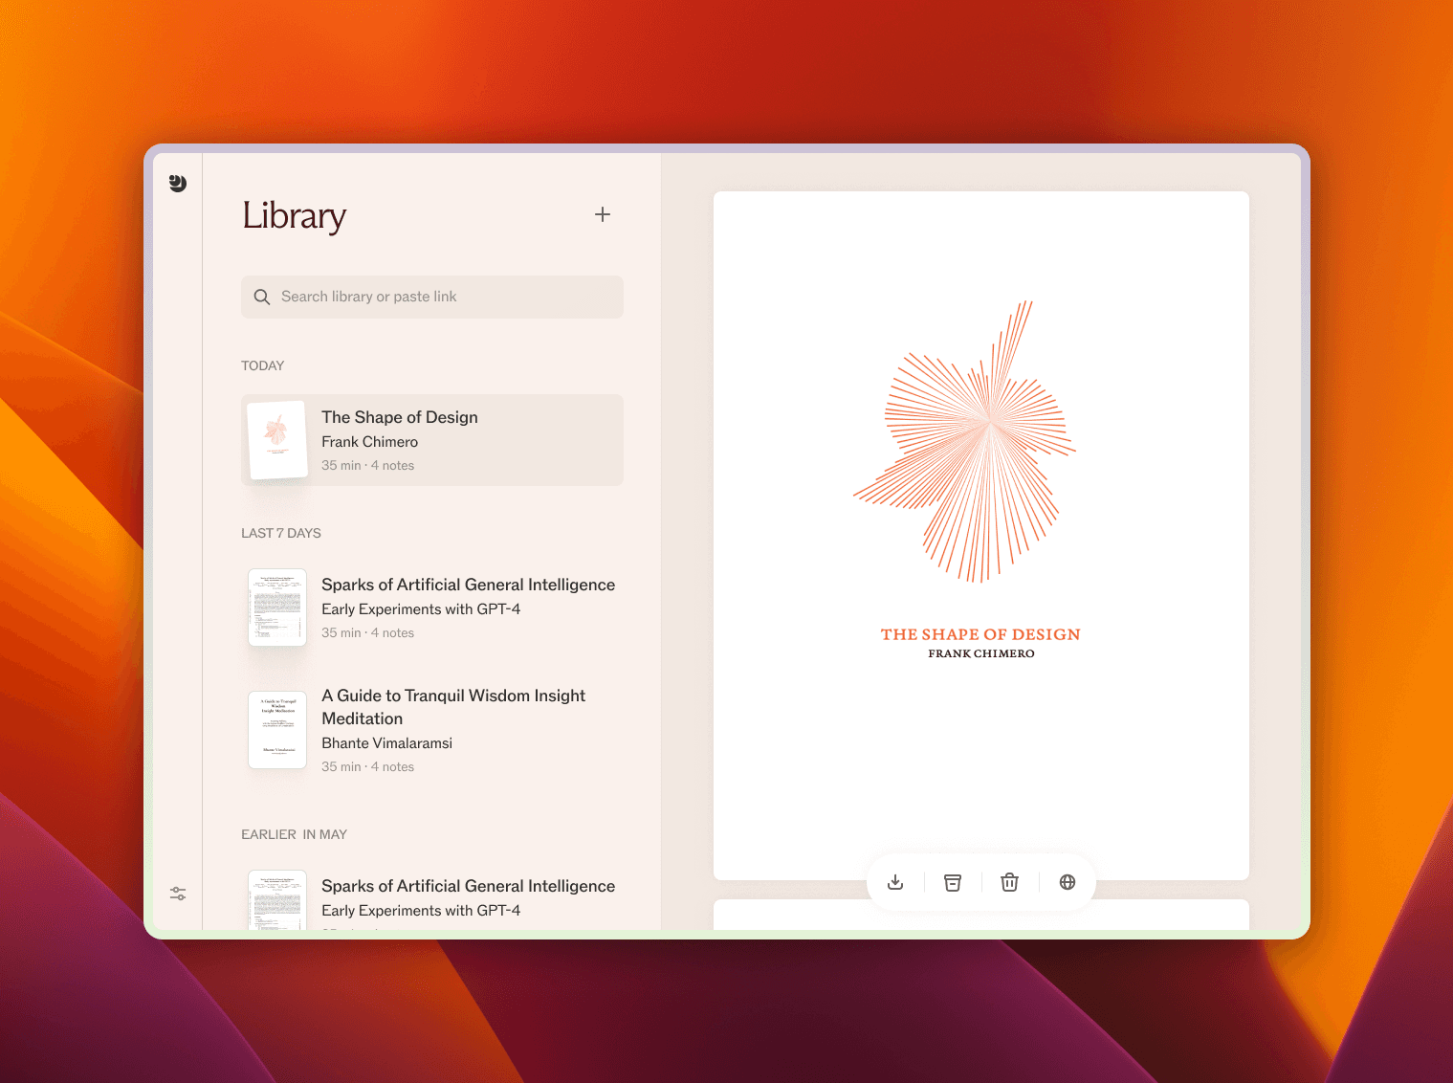Image resolution: width=1453 pixels, height=1083 pixels.
Task: Click the Bhante Vimalaramsi author line
Action: pos(386,743)
